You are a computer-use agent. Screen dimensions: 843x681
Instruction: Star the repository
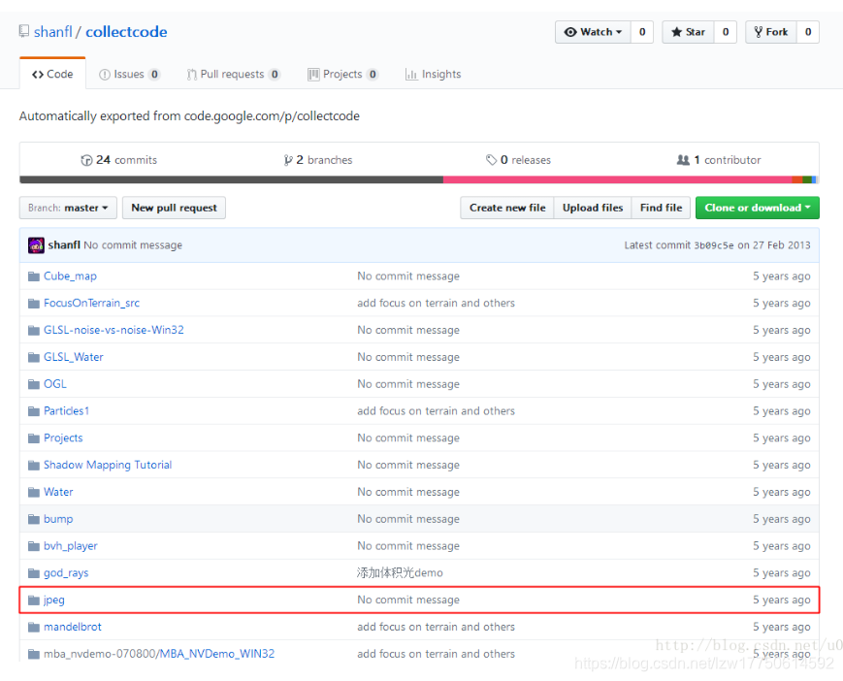pos(688,32)
